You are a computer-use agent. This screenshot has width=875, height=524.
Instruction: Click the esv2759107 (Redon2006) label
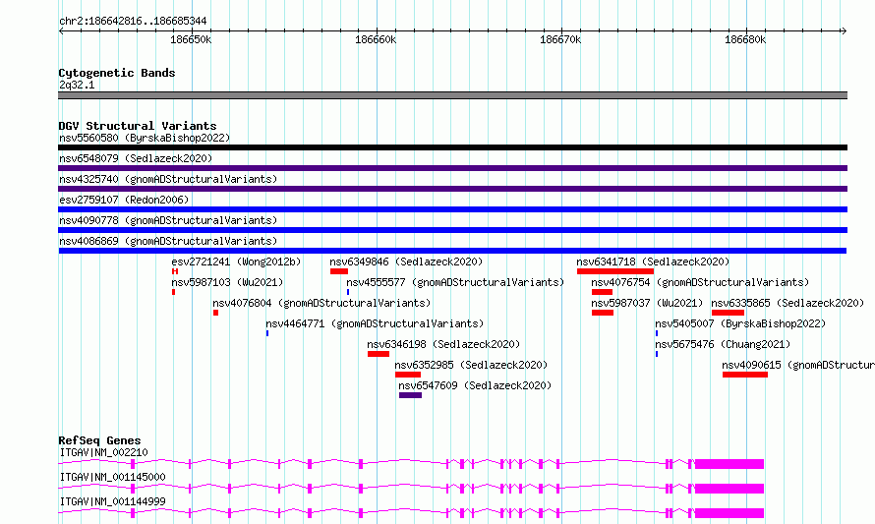[124, 200]
